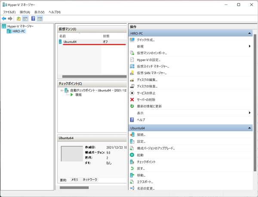Click the ヘルプ question mark icon in actions

coord(132,120)
